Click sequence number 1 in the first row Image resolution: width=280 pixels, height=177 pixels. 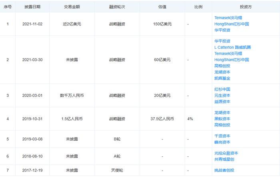(x=8, y=24)
